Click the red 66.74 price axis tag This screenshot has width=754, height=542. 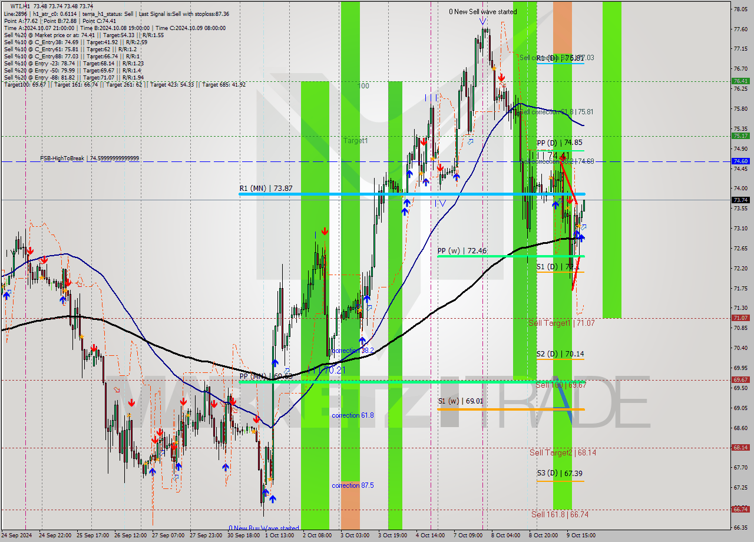(x=740, y=510)
